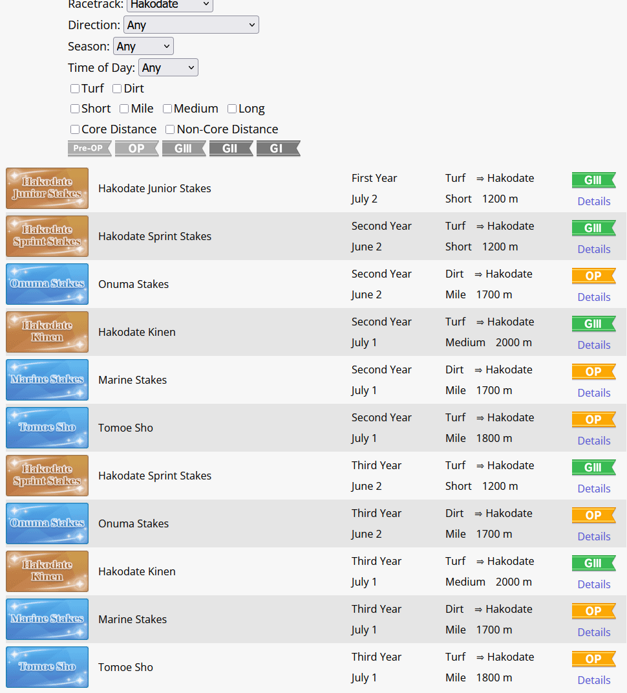
Task: Toggle the Core Distance checkbox
Action: pos(75,129)
